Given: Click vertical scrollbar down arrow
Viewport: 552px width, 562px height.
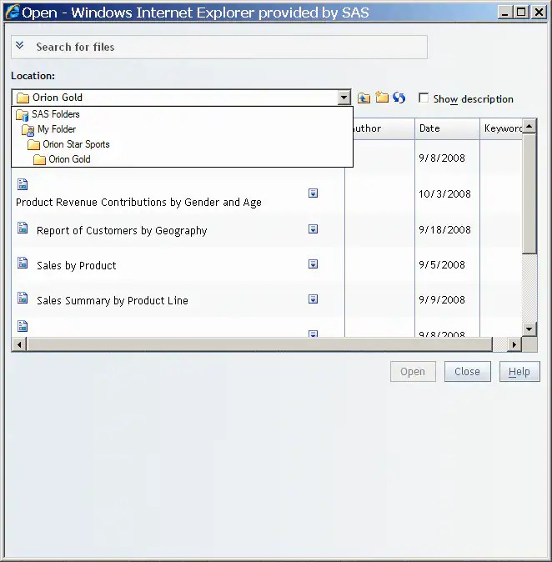Looking at the screenshot, I should 529,329.
